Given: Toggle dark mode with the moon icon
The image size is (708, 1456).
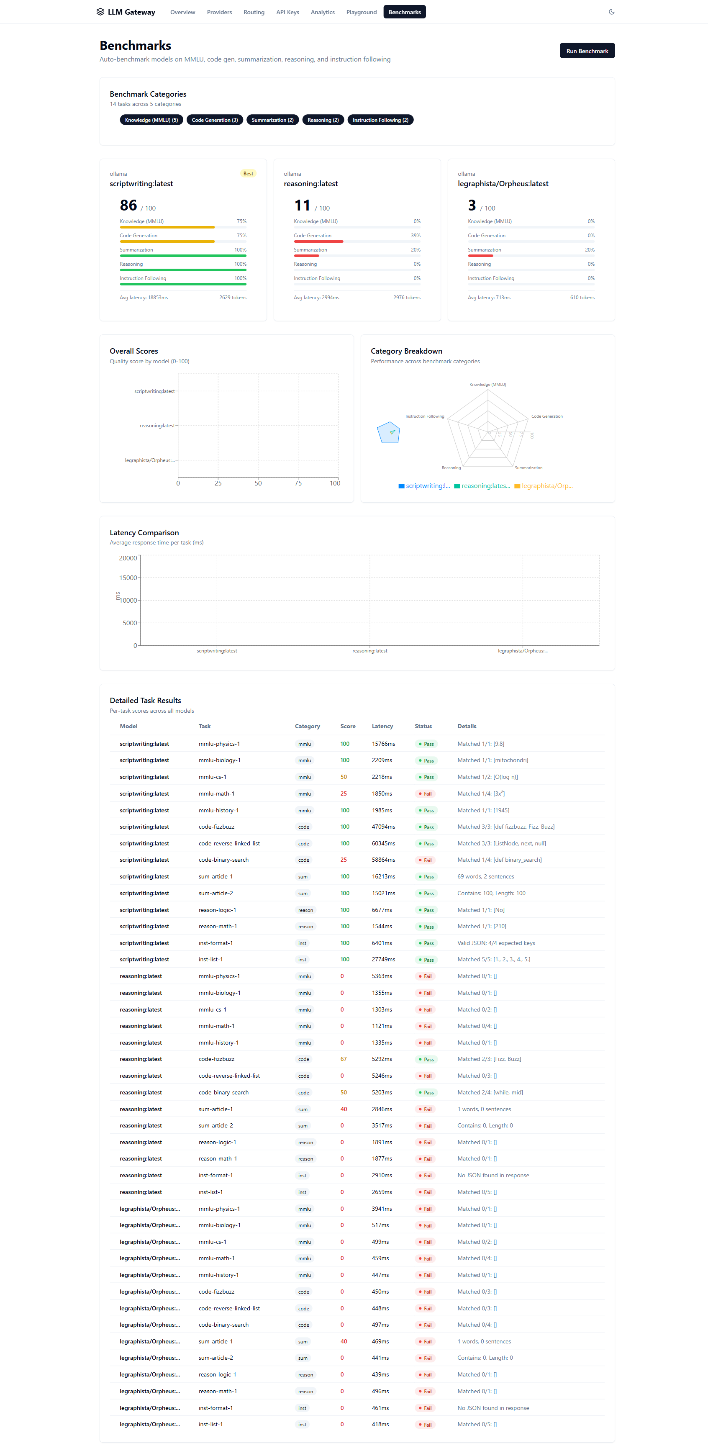Looking at the screenshot, I should click(613, 11).
